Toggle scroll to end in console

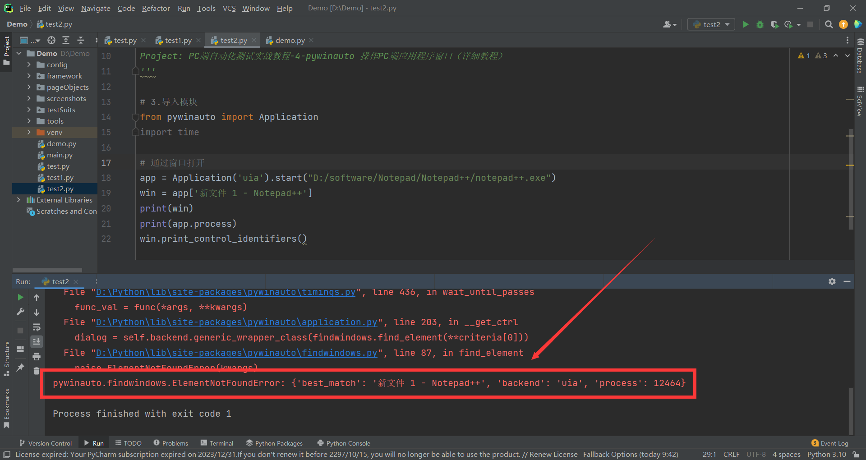(x=37, y=342)
